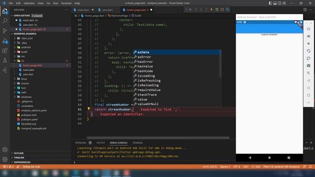The width and height of the screenshot is (315, 177).
Task: Collapse the lib folder
Action: point(23,60)
